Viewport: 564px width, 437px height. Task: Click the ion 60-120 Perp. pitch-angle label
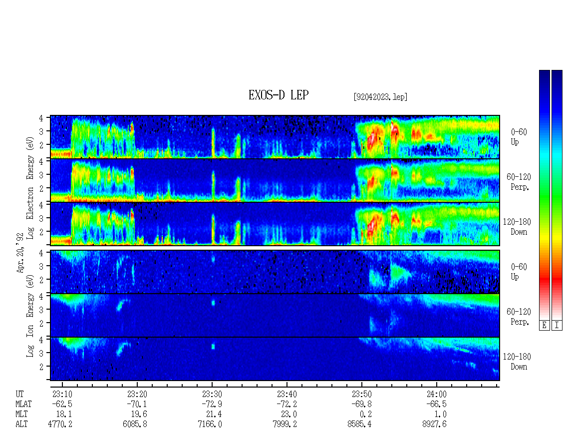[x=519, y=317]
